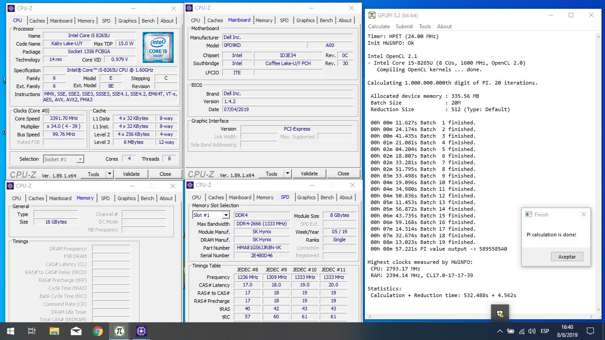Open the About menu in GPUPI
Viewport: 605px width, 340px height.
pos(444,27)
